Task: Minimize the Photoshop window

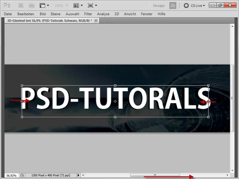Action: pos(213,5)
